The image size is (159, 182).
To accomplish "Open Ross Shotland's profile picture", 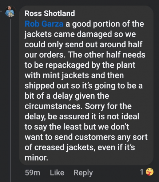I will coord(11,11).
